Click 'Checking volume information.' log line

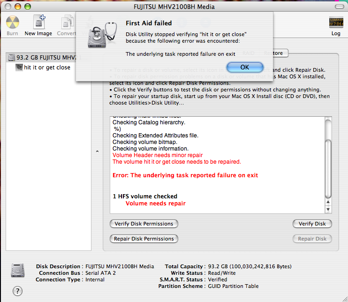click(x=151, y=149)
